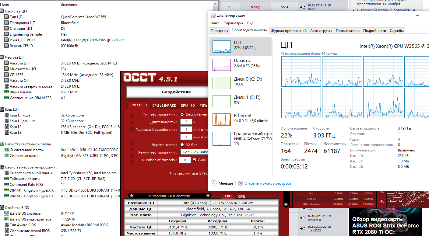Open the Открыть монитор ресурсов link
Viewport: 429px width, 236px height.
[268, 183]
